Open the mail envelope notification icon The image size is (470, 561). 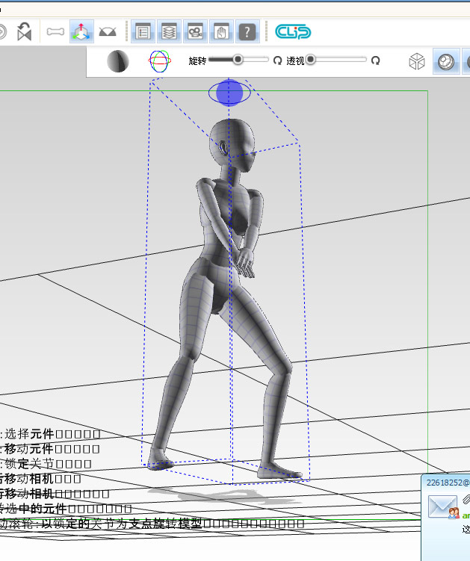[442, 508]
